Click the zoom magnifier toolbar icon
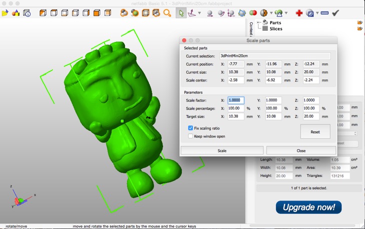Viewport: 365px width, 229px height. pos(167,13)
